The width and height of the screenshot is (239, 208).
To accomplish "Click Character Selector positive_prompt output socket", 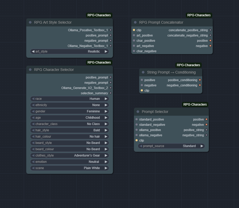I will pos(111,77).
